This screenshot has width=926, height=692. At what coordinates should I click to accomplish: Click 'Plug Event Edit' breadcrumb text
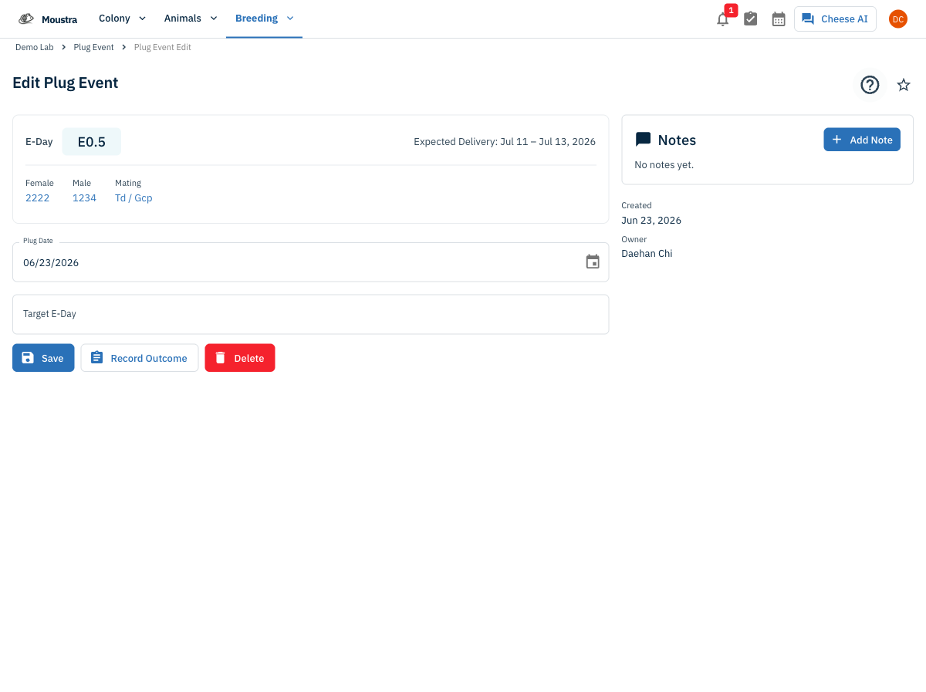coord(163,47)
